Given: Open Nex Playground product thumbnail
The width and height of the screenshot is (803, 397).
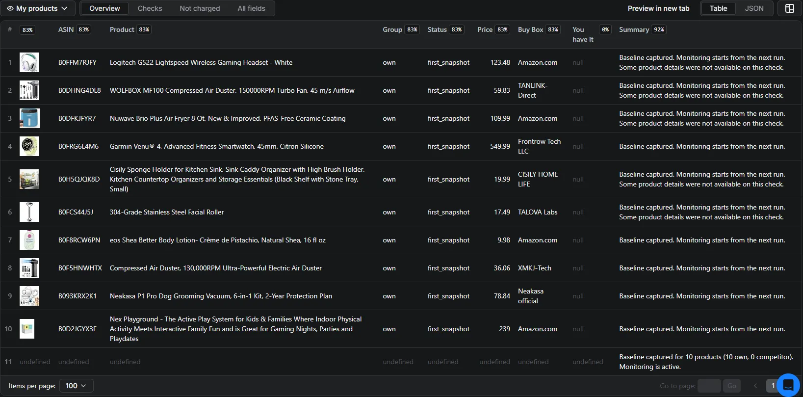Looking at the screenshot, I should (x=27, y=329).
